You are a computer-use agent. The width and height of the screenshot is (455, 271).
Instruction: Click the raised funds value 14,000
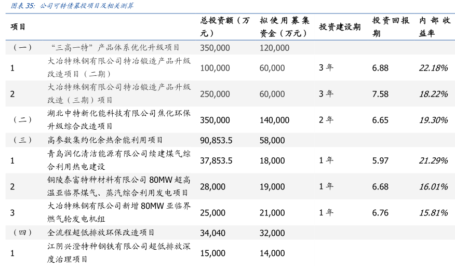pos(272,253)
